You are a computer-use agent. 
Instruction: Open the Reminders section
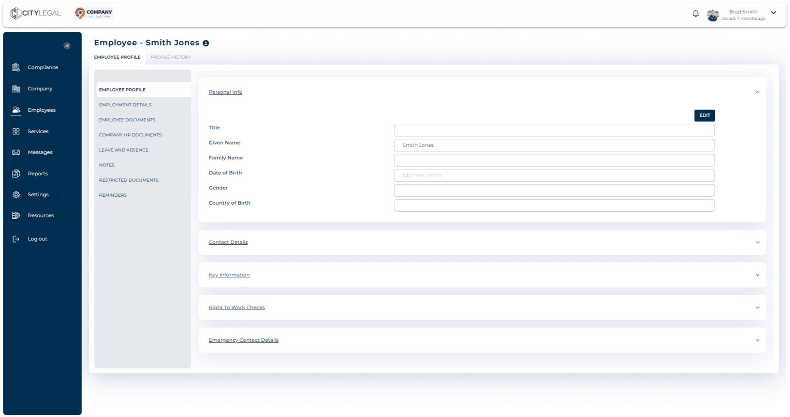click(113, 195)
